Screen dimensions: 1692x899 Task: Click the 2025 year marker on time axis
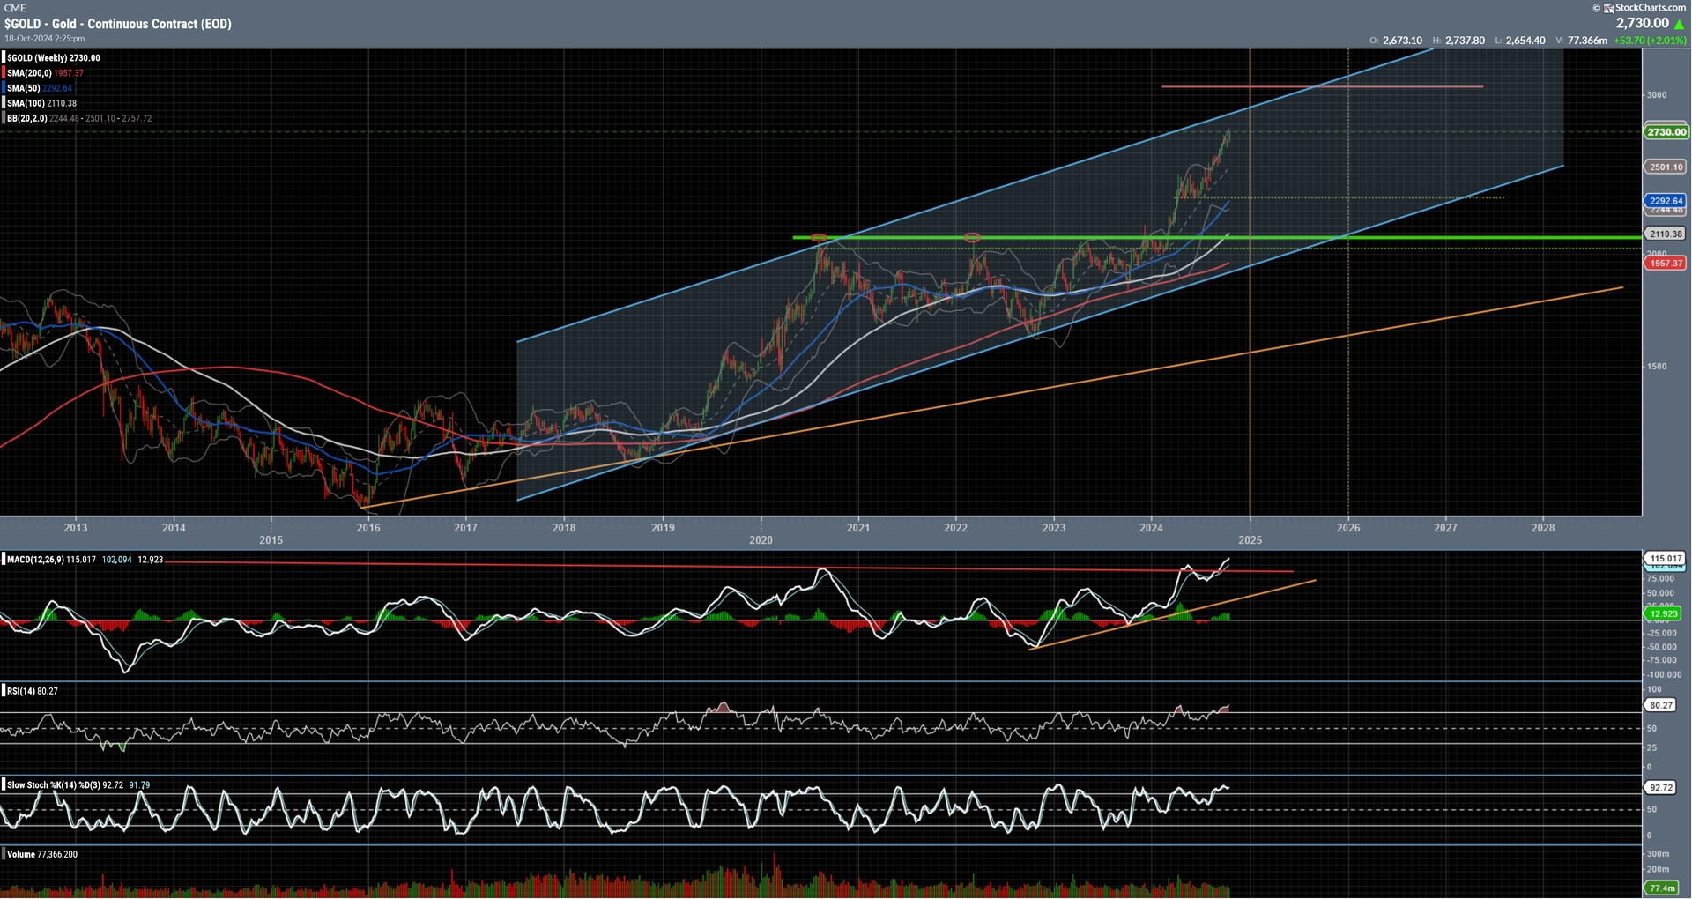click(x=1250, y=539)
